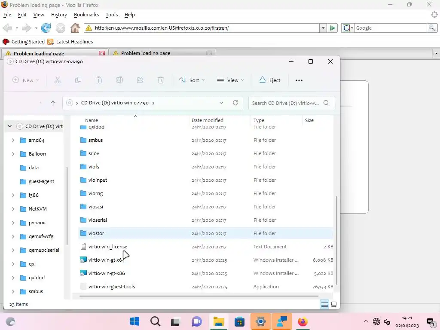Screen dimensions: 440x330
Task: Click Firefox icon on the taskbar
Action: click(x=302, y=321)
